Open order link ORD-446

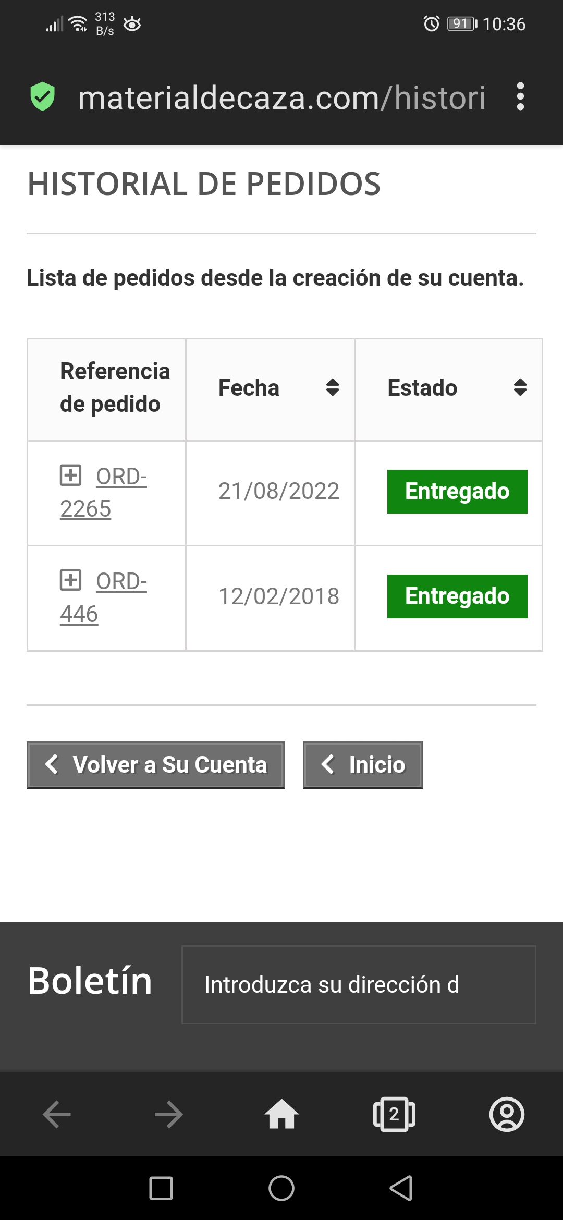(121, 582)
